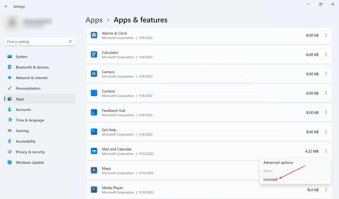Image resolution: width=339 pixels, height=199 pixels.
Task: Toggle three-dot menu for Mail and Calendar
Action: 326,151
